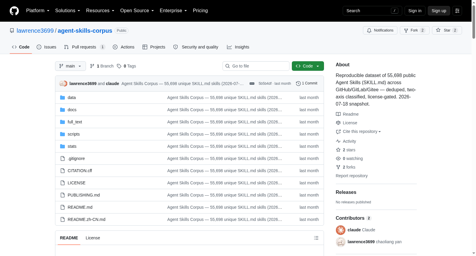This screenshot has height=256, width=476.
Task: Click the LICENSE file icon
Action: [x=62, y=183]
